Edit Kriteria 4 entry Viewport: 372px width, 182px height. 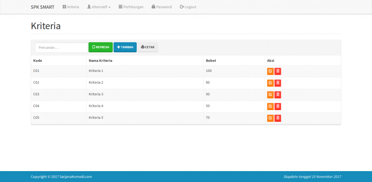pyautogui.click(x=270, y=106)
